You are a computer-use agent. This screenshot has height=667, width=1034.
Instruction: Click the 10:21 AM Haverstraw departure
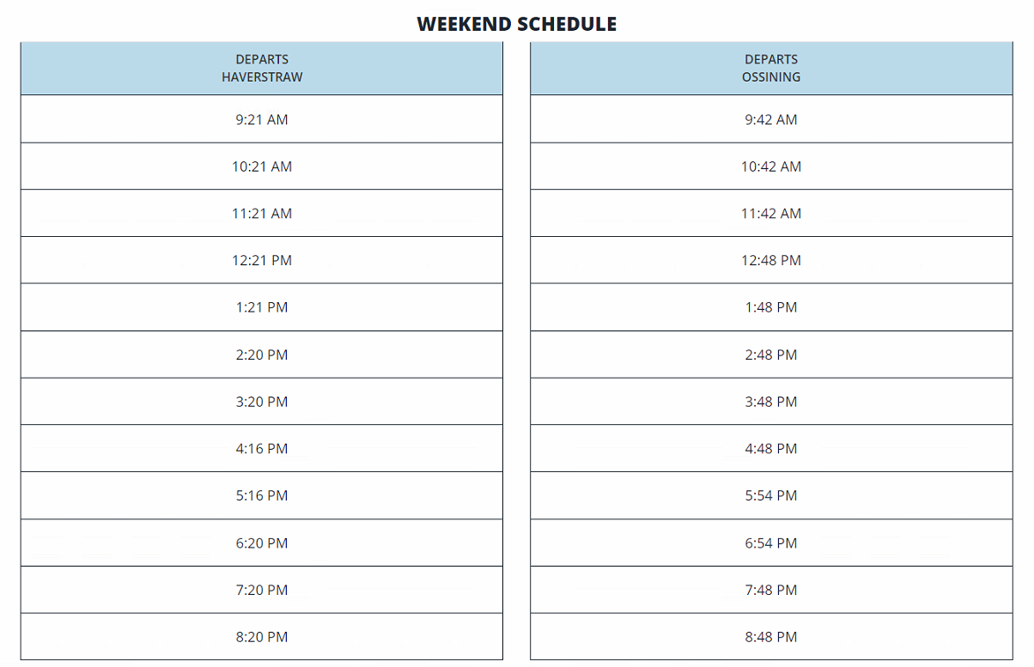[x=262, y=167]
